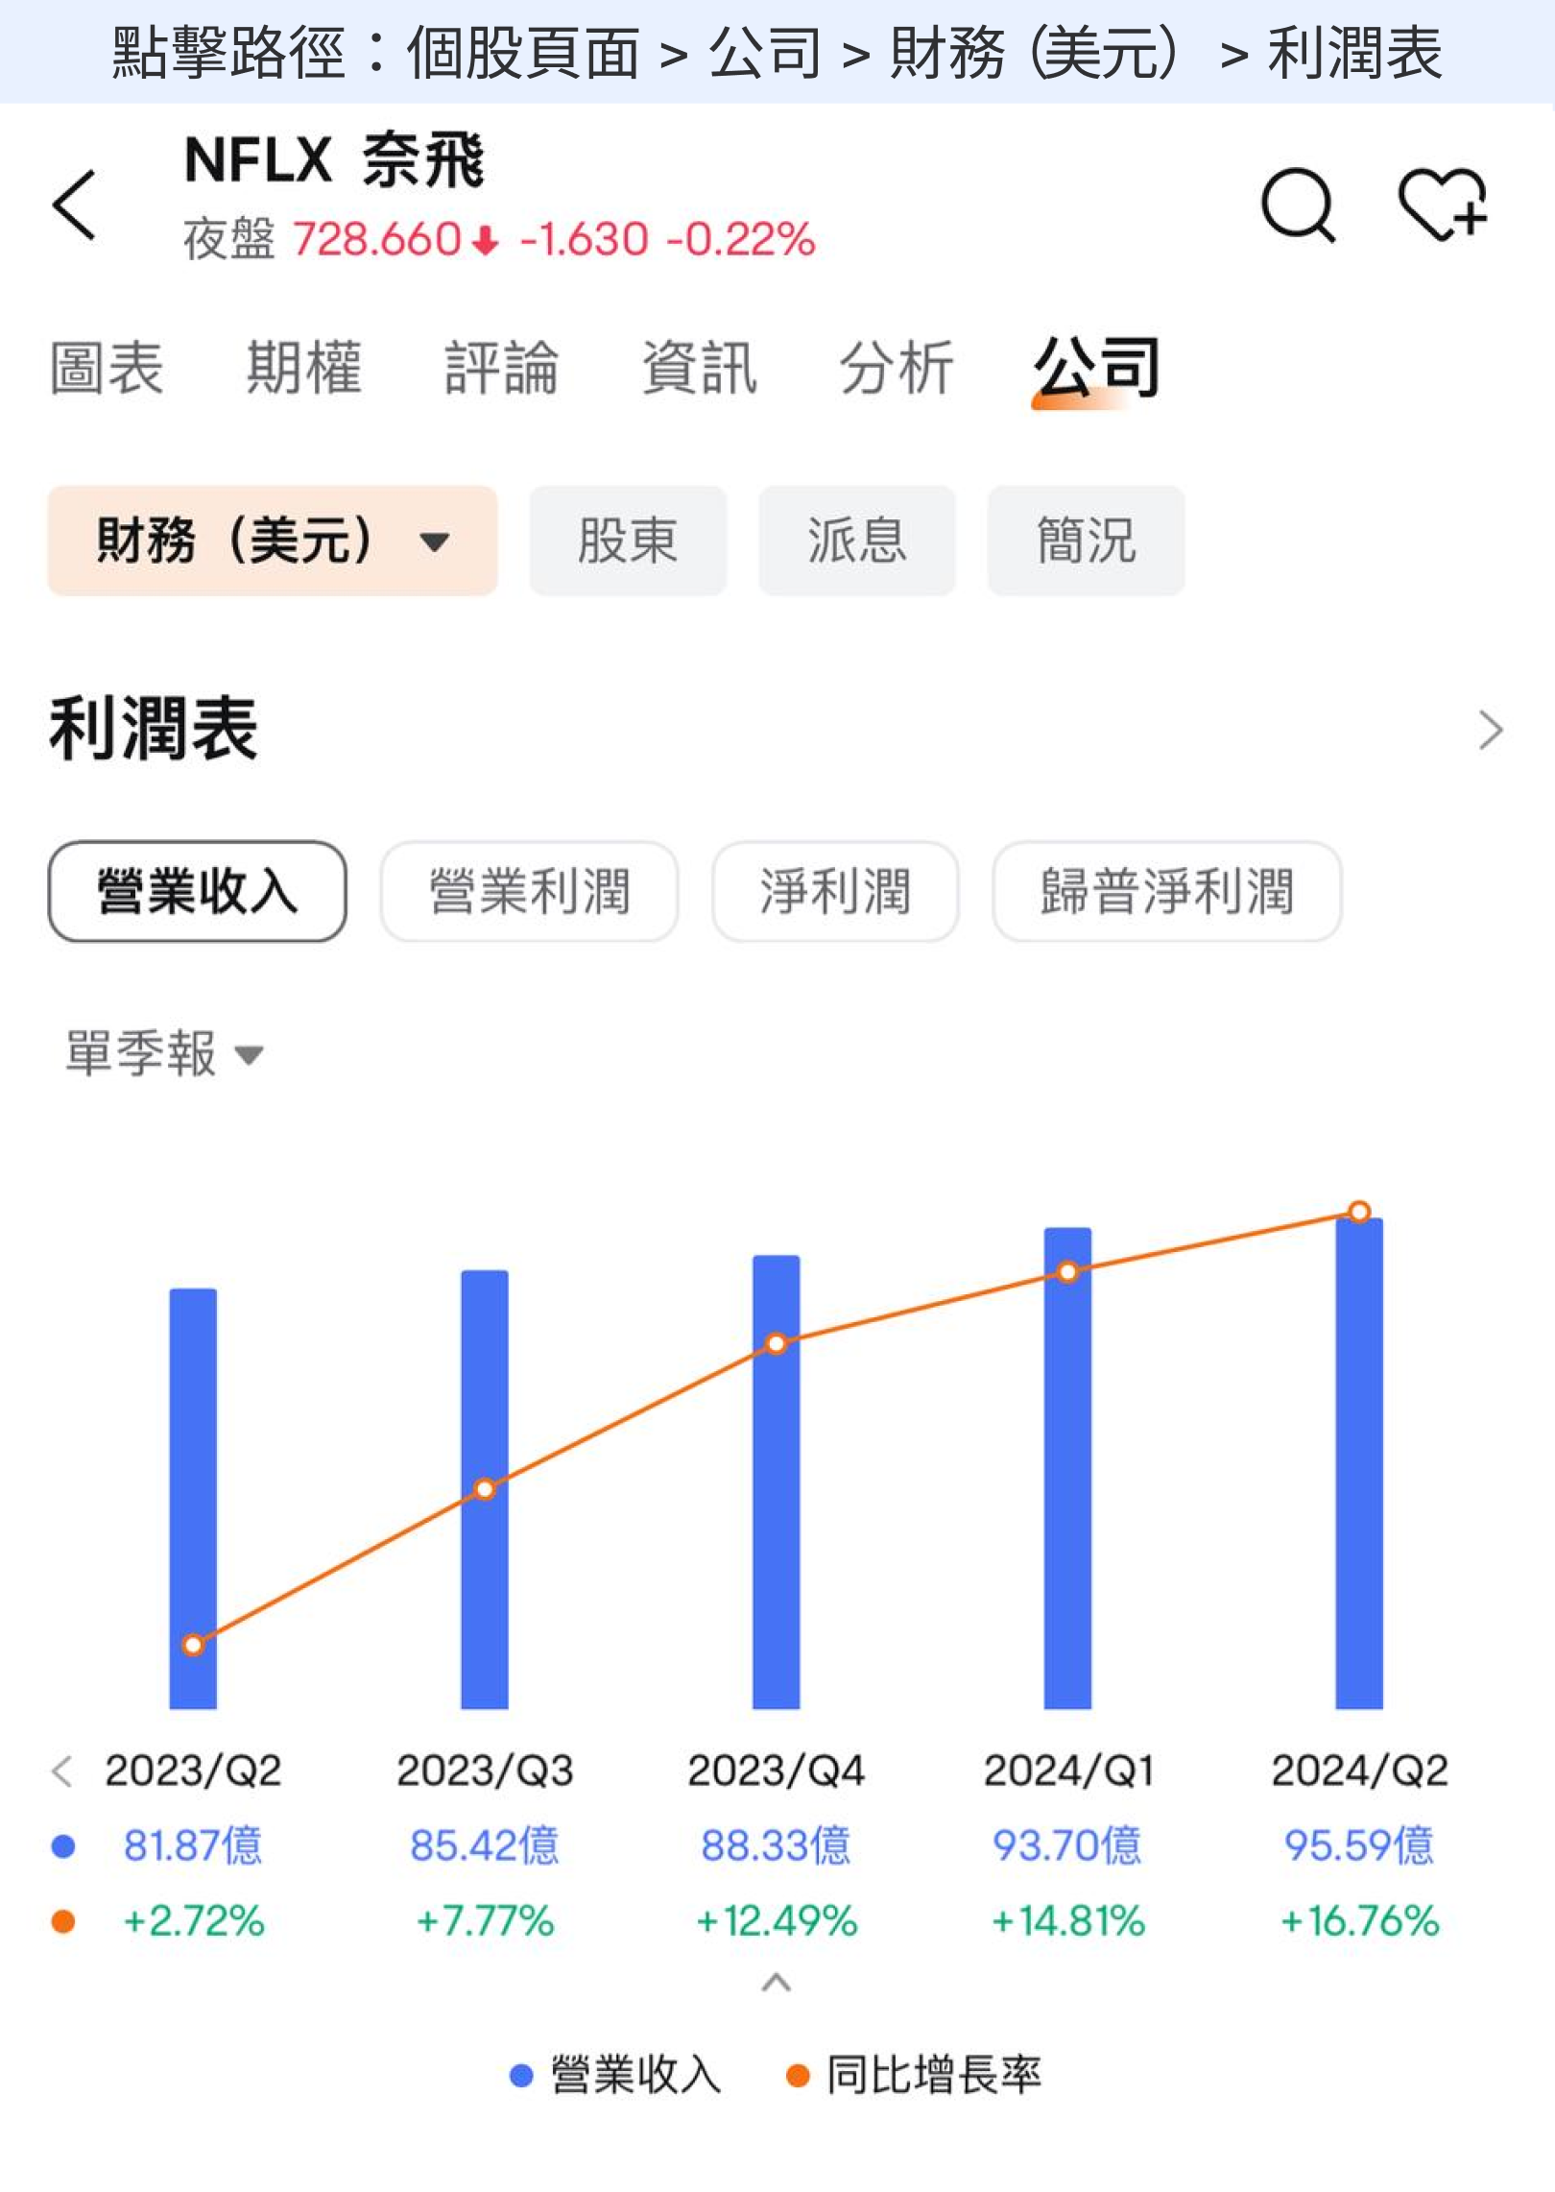Tap the 2024/Q1 revenue bar
1555x2192 pixels.
coord(1068,1468)
